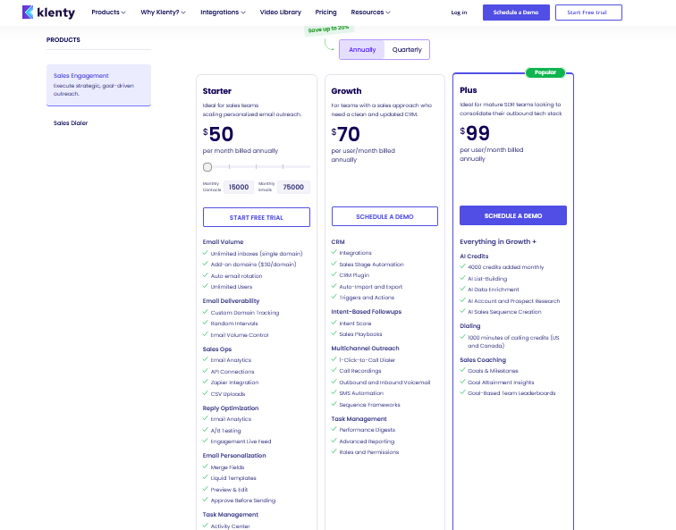Image resolution: width=676 pixels, height=530 pixels.
Task: Click the Growth plan title
Action: [346, 91]
